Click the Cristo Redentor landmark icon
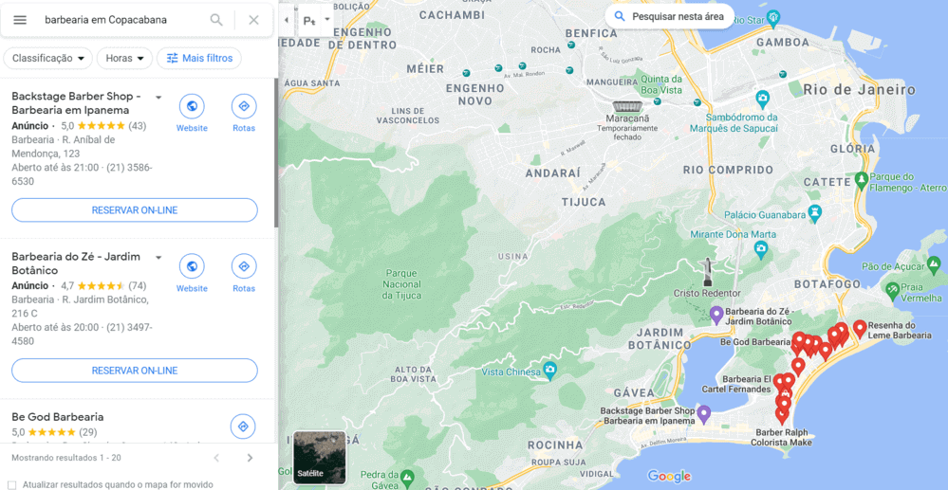 pyautogui.click(x=706, y=272)
